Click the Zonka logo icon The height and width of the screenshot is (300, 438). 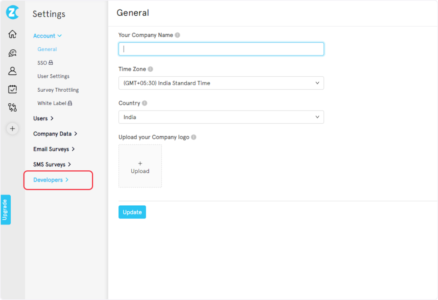tap(12, 12)
